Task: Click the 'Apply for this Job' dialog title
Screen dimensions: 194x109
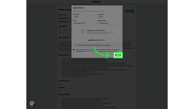Action: [78, 8]
